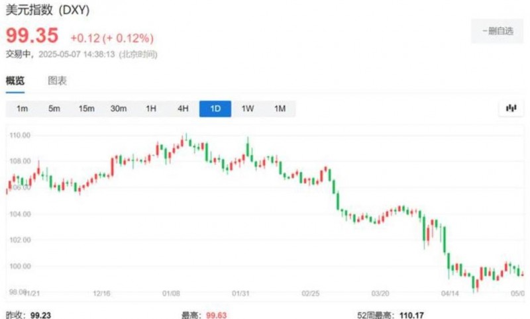Click the 01/08 date axis label
Image resolution: width=530 pixels, height=319 pixels.
click(x=171, y=293)
